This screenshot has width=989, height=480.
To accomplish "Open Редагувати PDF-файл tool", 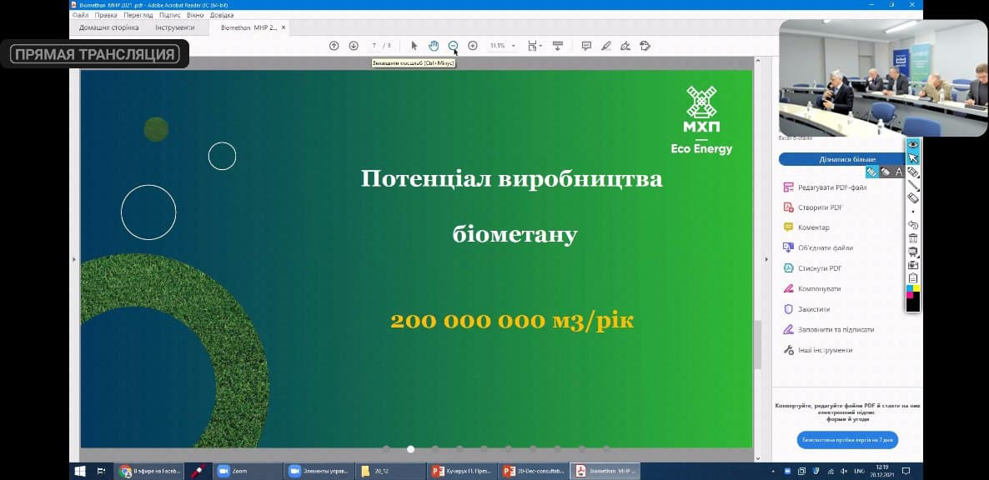I will 826,187.
